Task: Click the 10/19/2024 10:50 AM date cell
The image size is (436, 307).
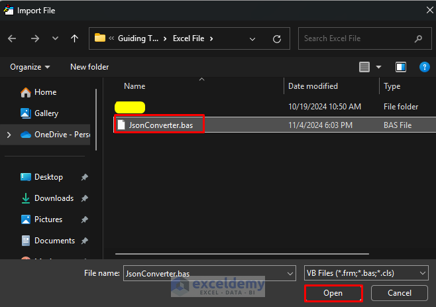Action: (325, 107)
